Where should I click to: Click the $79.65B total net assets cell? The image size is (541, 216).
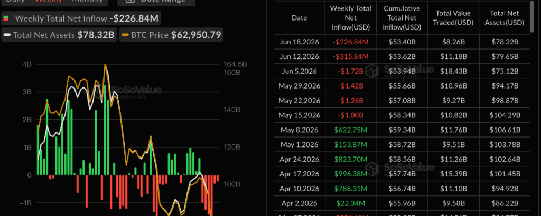pyautogui.click(x=505, y=56)
